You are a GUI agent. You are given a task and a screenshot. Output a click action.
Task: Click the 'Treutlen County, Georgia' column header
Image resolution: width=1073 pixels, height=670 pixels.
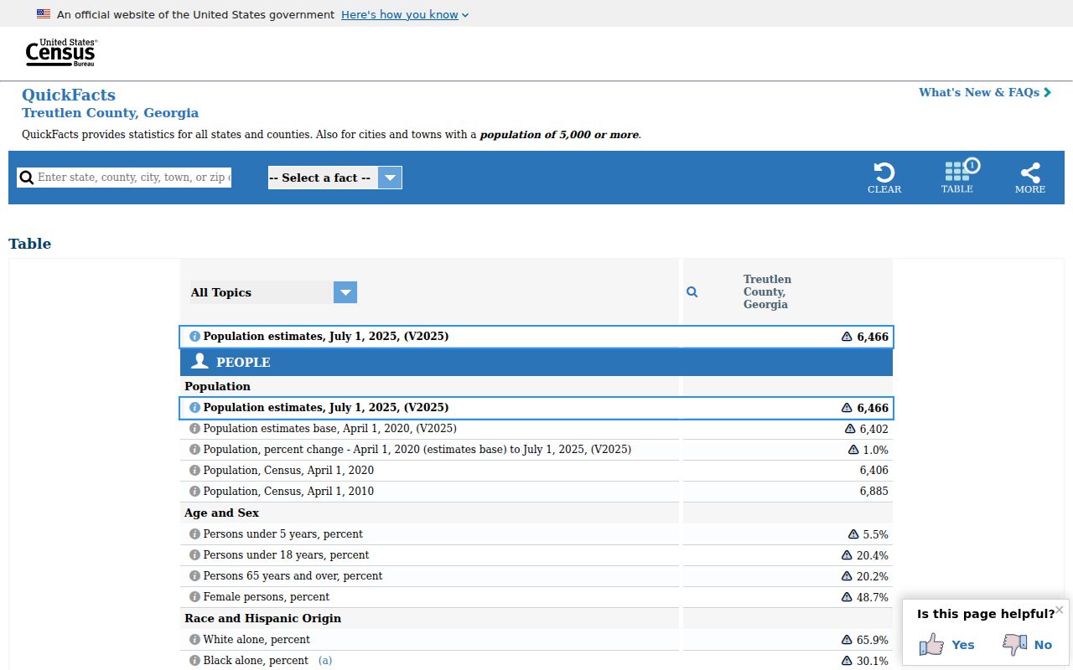pyautogui.click(x=767, y=291)
